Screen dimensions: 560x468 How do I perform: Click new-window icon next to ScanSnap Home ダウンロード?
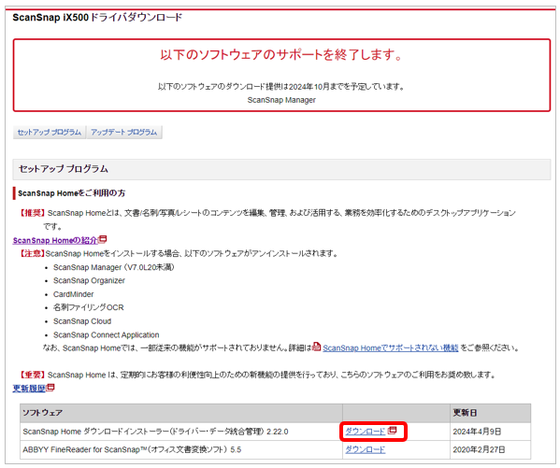click(392, 430)
